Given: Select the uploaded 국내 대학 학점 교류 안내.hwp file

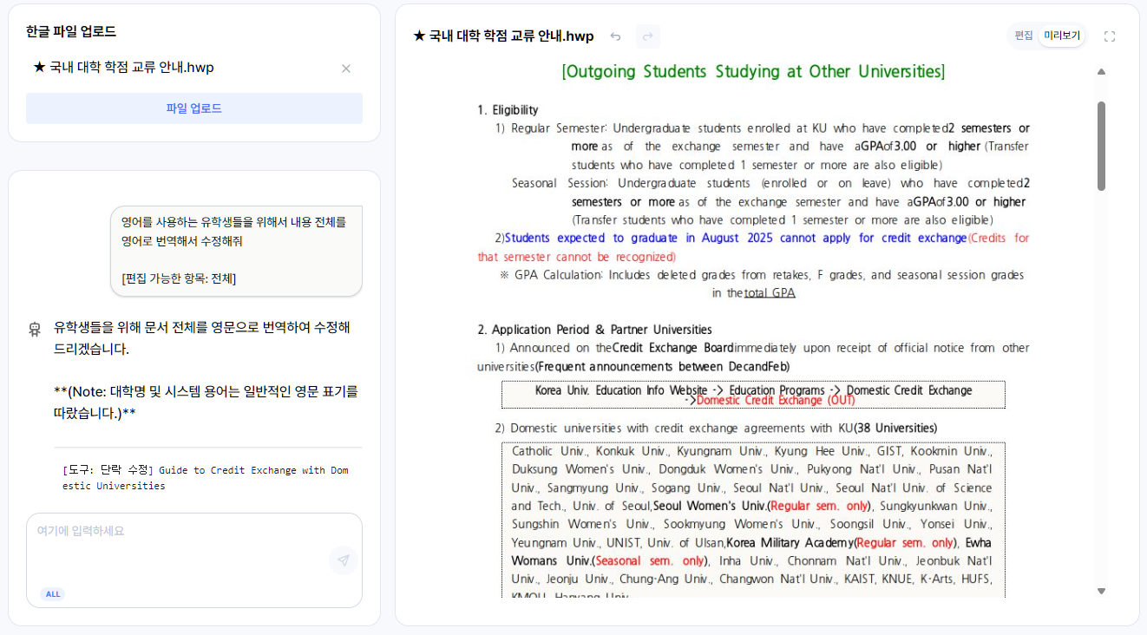Looking at the screenshot, I should [x=123, y=68].
